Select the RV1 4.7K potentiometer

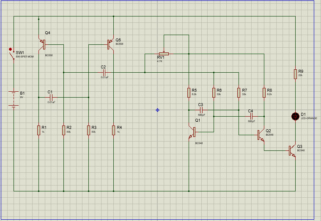[163, 54]
